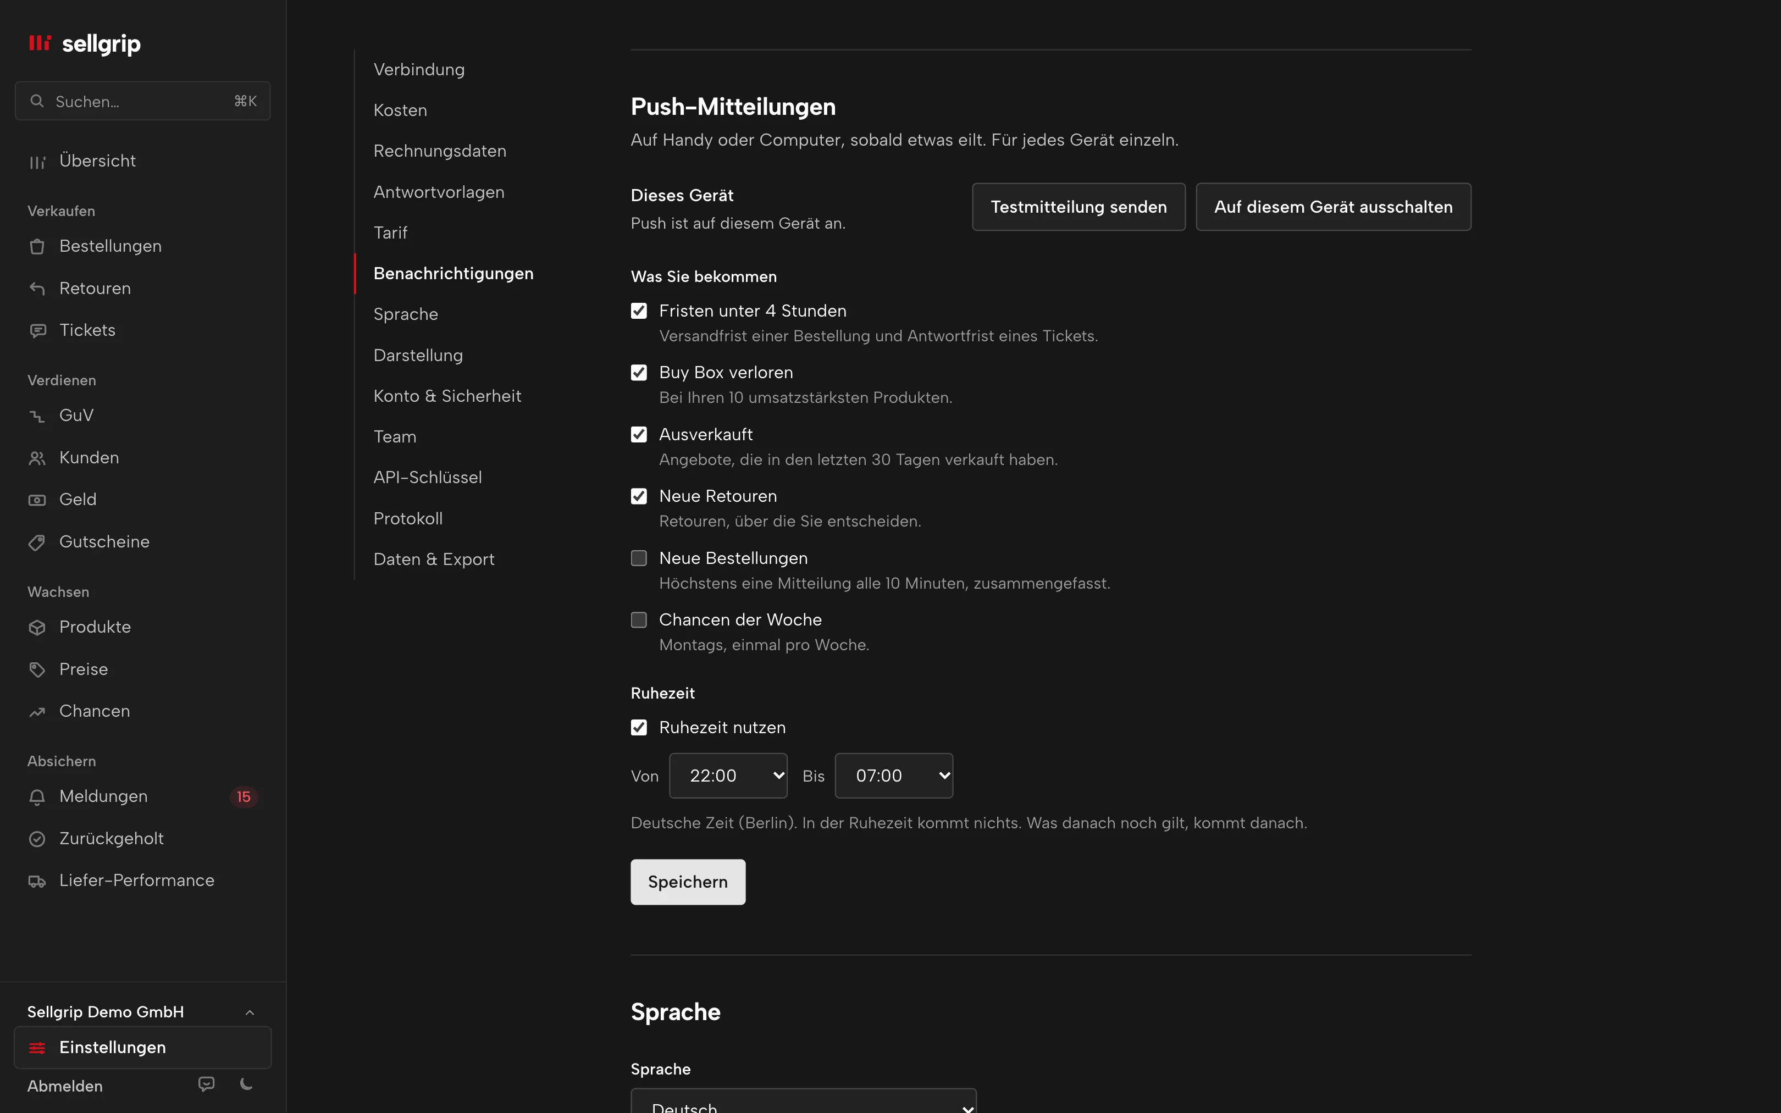Toggle the Ausverkauft checkbox
The image size is (1781, 1113).
639,434
